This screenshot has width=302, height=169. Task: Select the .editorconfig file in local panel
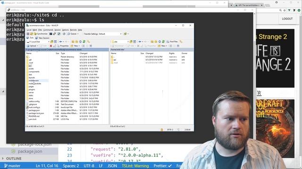(x=34, y=101)
